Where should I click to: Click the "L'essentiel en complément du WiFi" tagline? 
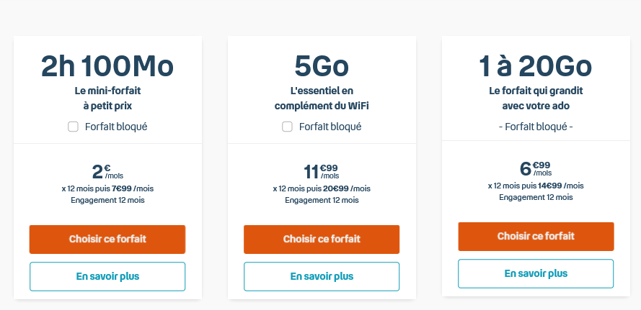322,99
